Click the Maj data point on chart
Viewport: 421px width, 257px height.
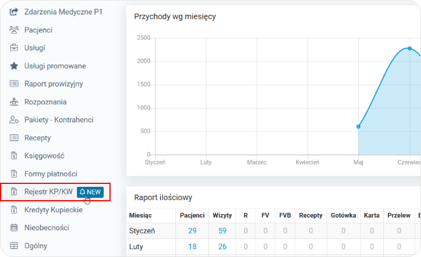pyautogui.click(x=358, y=126)
